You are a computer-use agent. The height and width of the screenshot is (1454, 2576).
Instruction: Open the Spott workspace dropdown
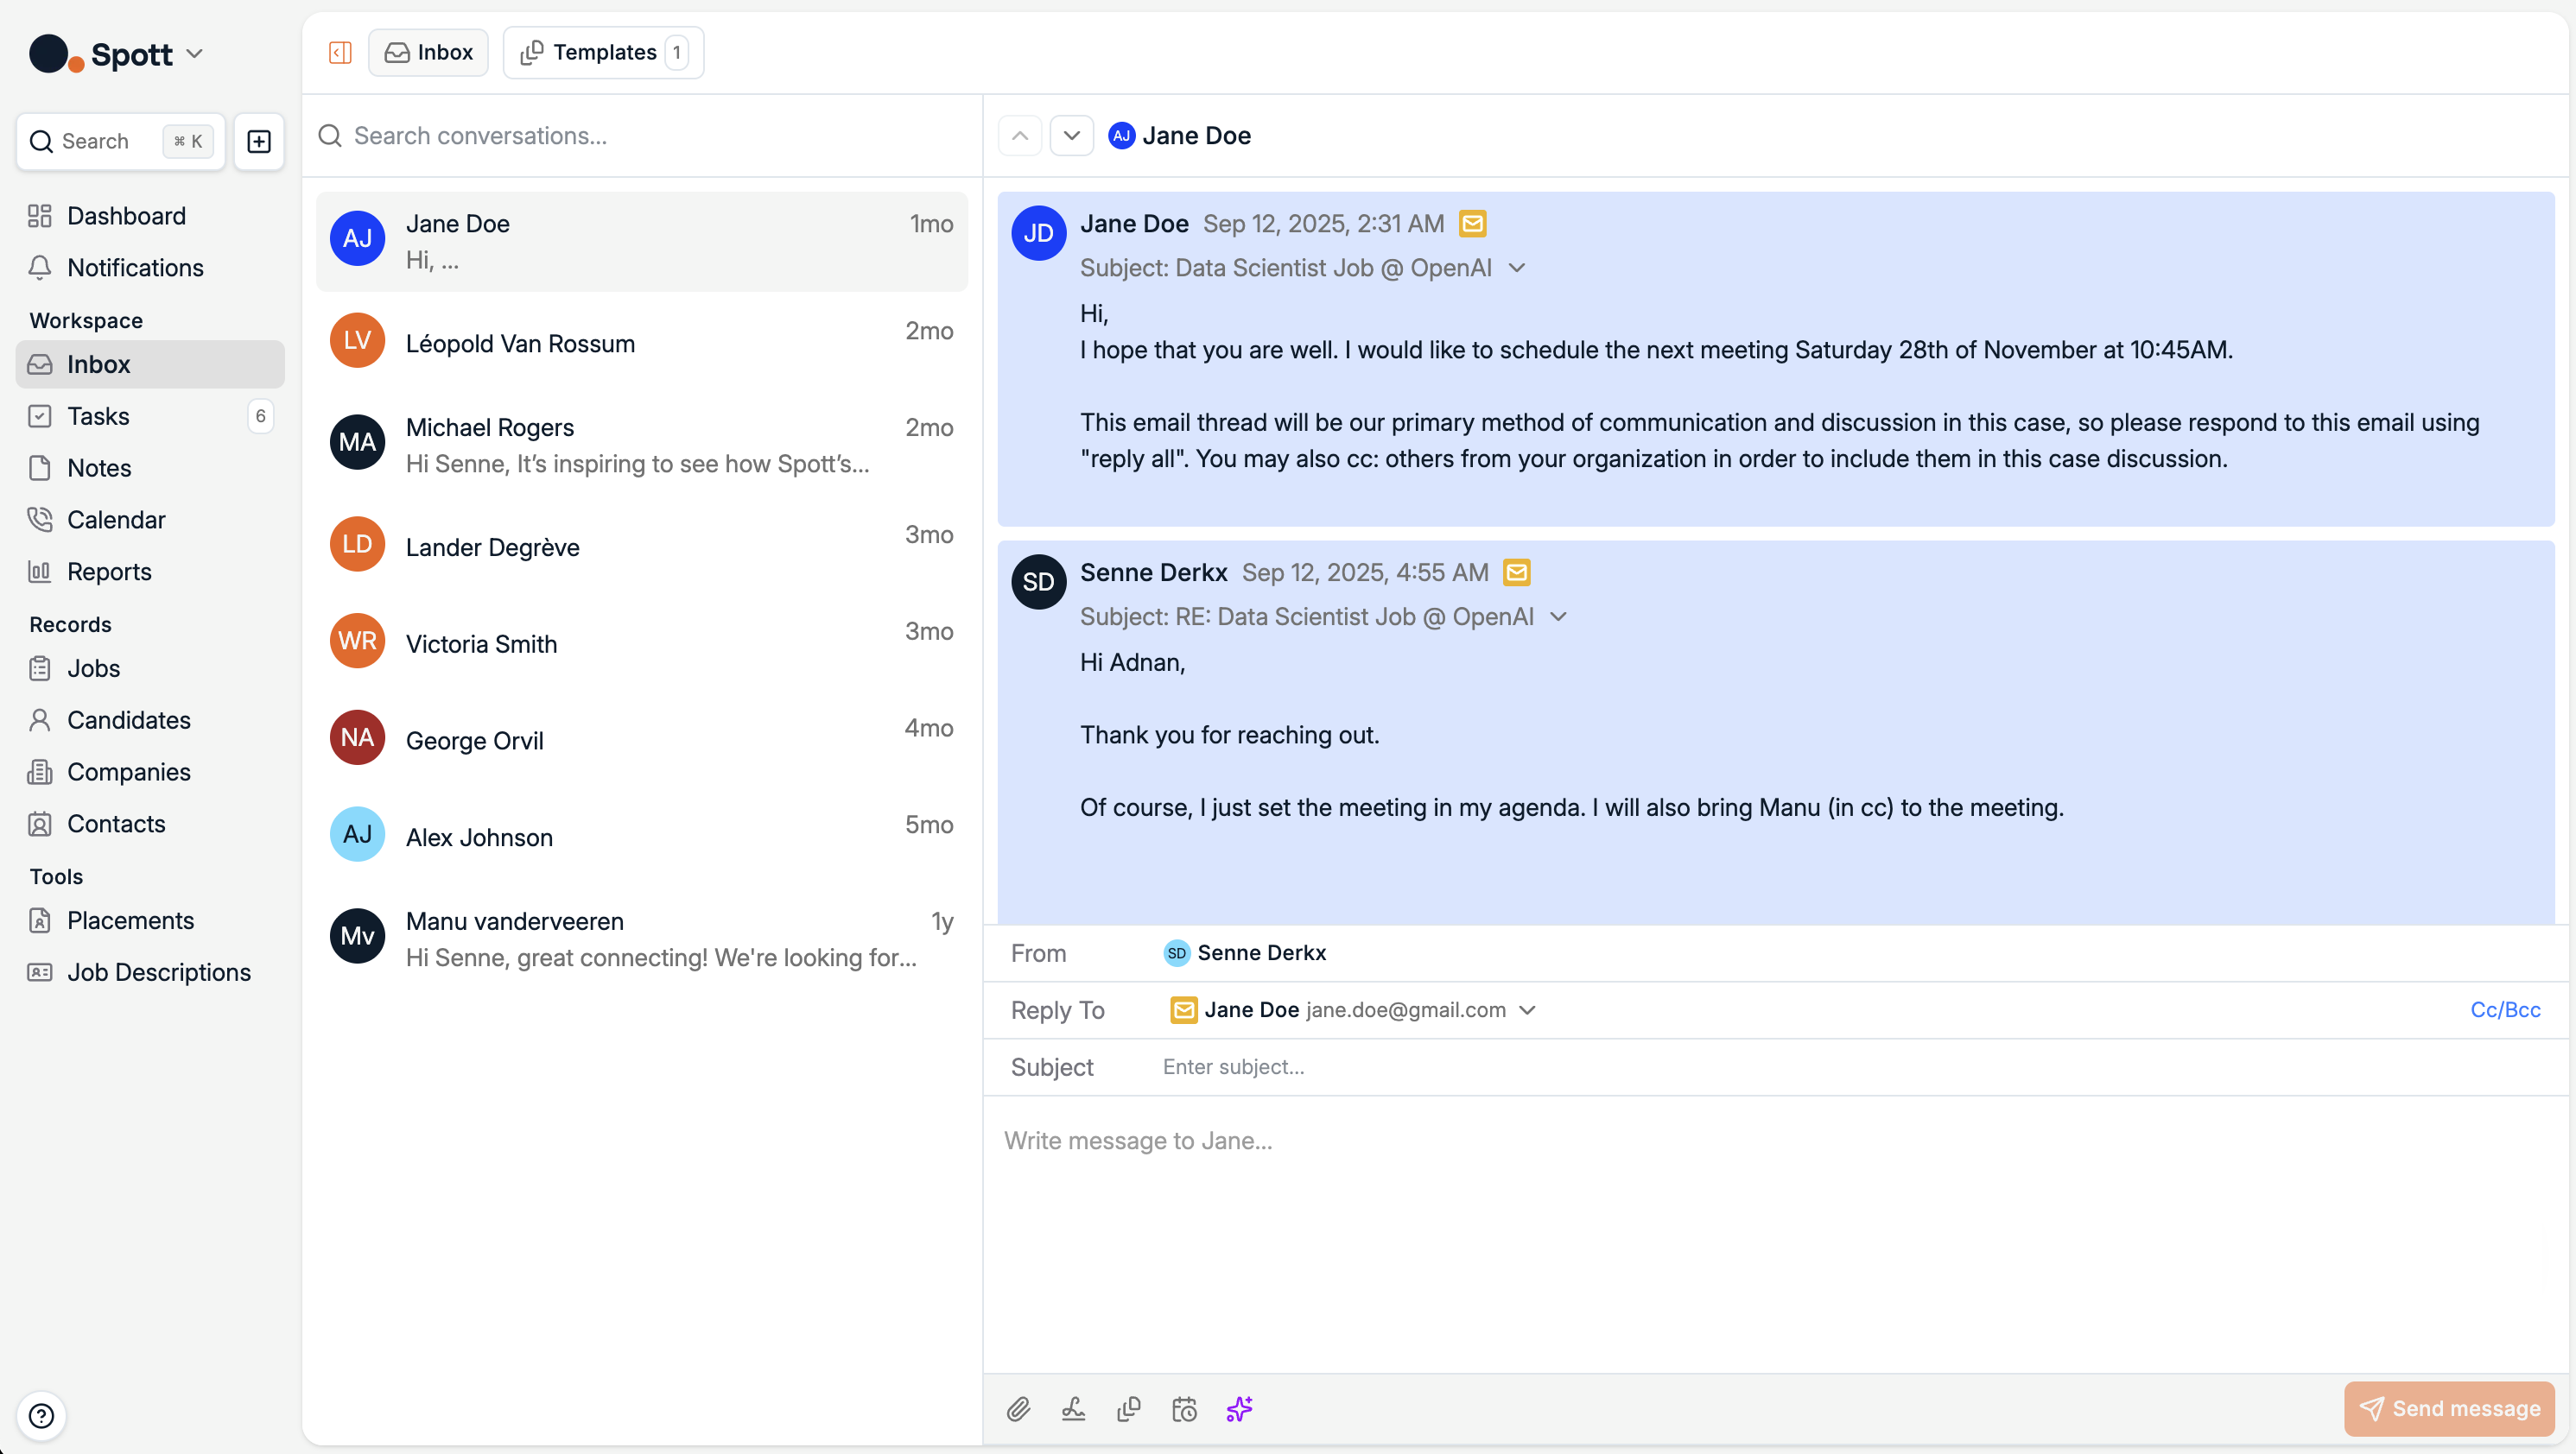click(x=195, y=54)
